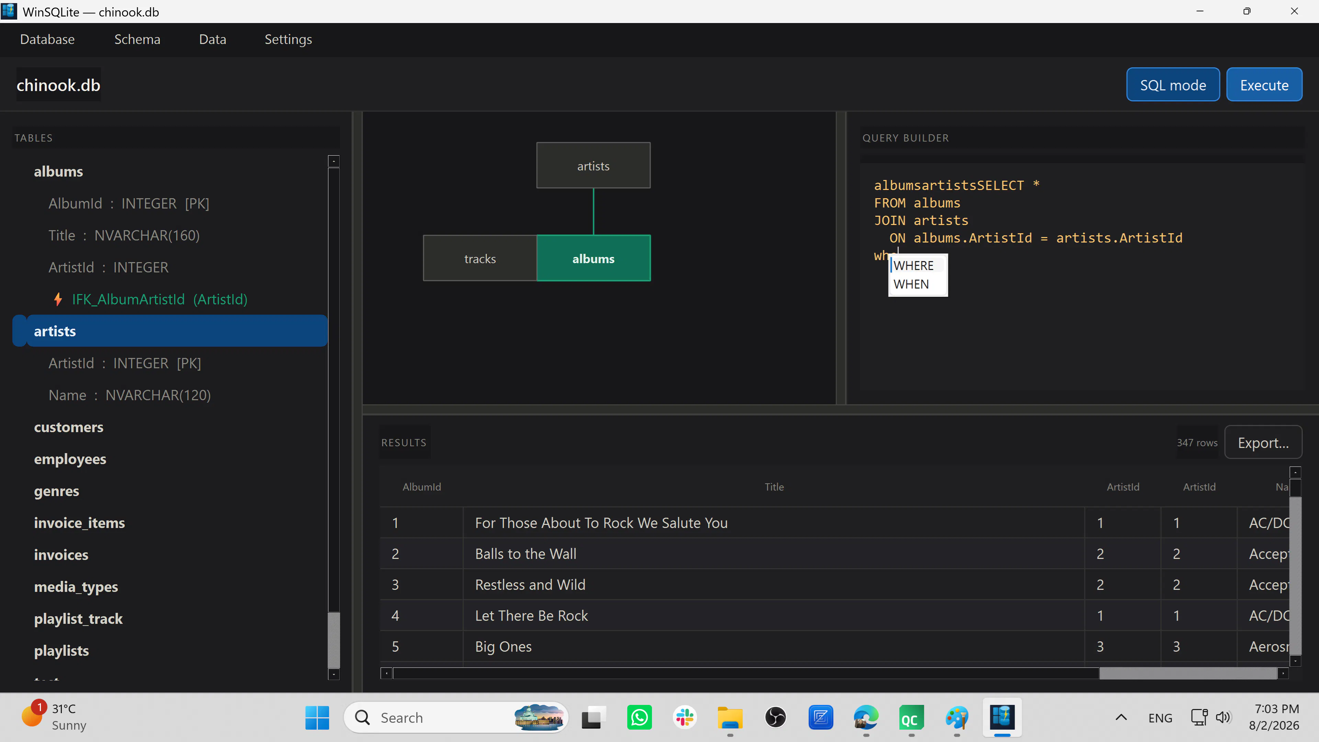Screen dimensions: 1319x742
Task: Select the AlbumId INTEGER PK column
Action: (128, 203)
